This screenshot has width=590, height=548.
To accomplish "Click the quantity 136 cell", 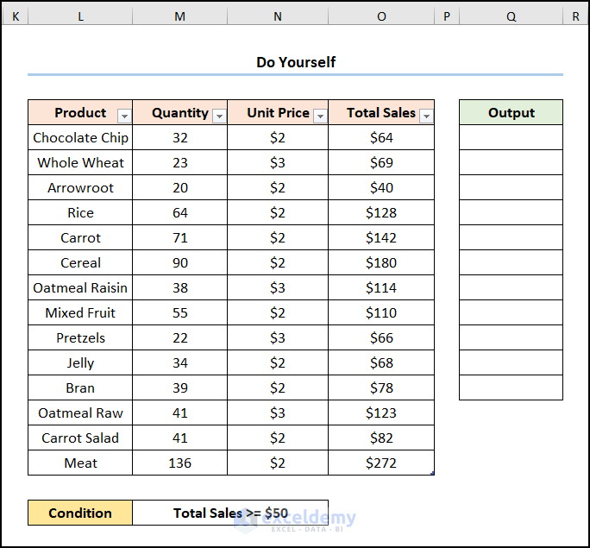I will [180, 463].
